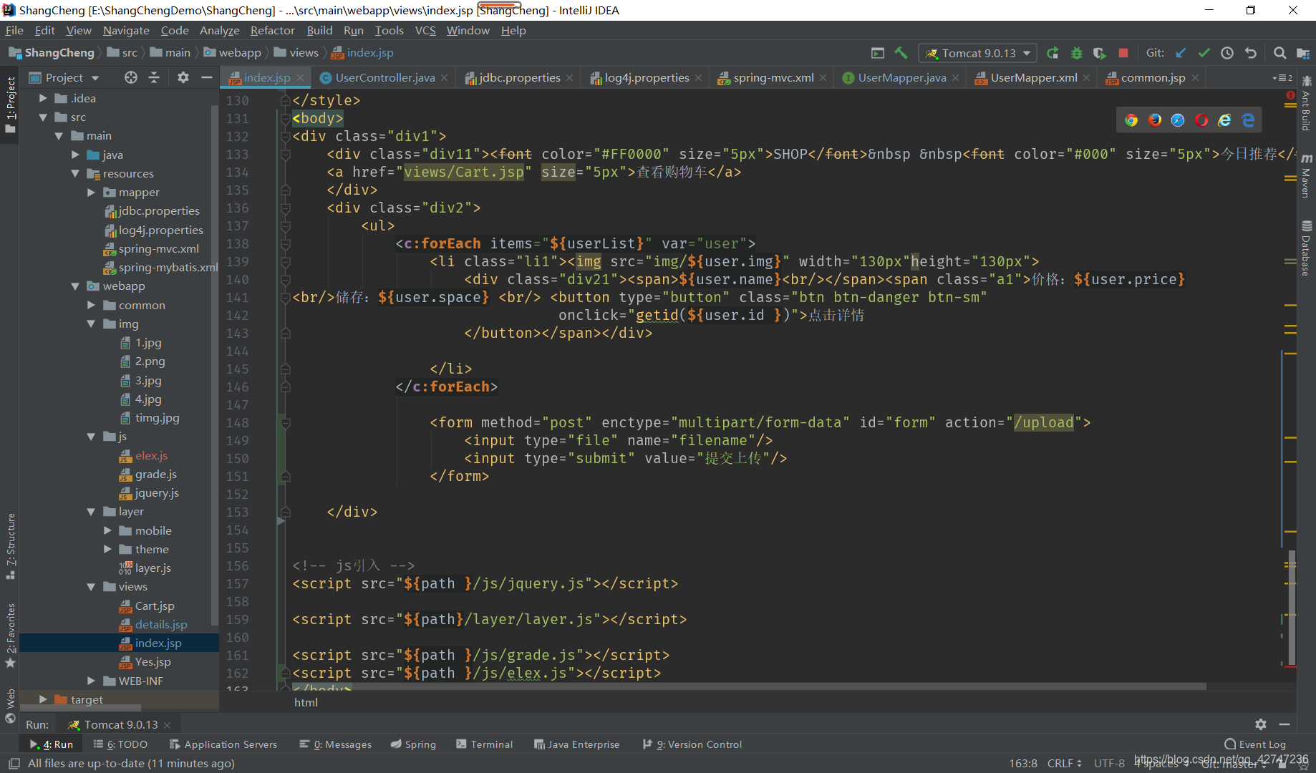
Task: Toggle the Database side panel
Action: tap(1306, 248)
